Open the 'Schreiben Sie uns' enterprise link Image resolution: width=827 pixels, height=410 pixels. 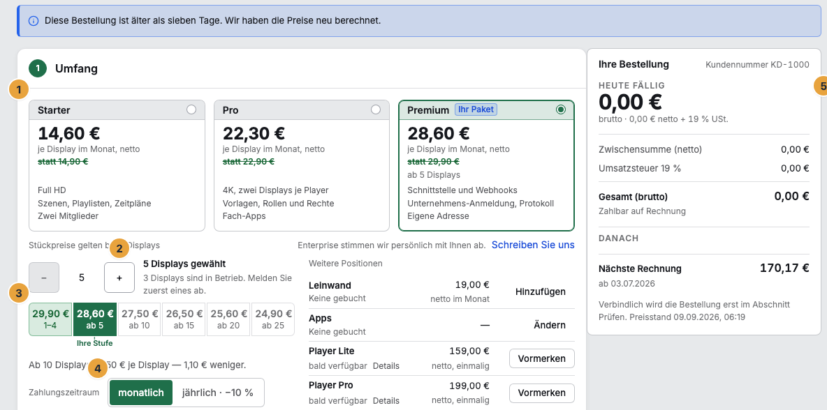[533, 245]
